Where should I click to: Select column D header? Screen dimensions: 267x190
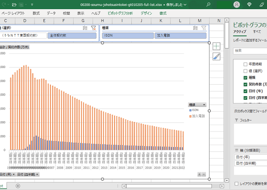(x=25, y=21)
